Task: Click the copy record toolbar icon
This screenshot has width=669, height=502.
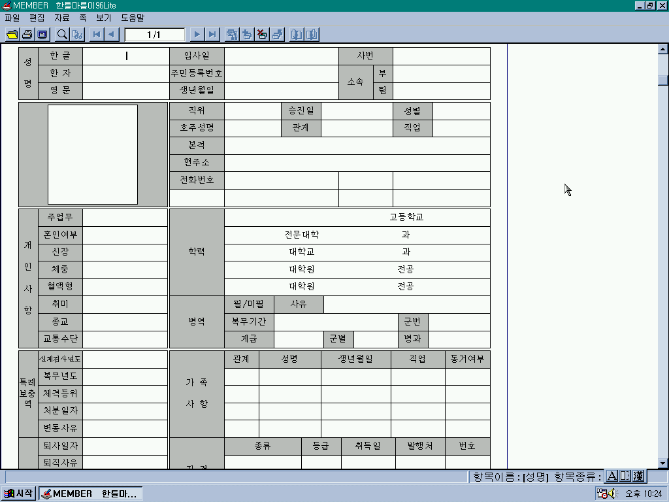Action: (x=277, y=35)
